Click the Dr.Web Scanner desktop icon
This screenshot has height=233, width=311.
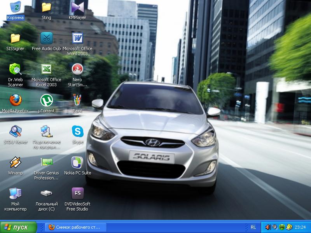pyautogui.click(x=15, y=69)
